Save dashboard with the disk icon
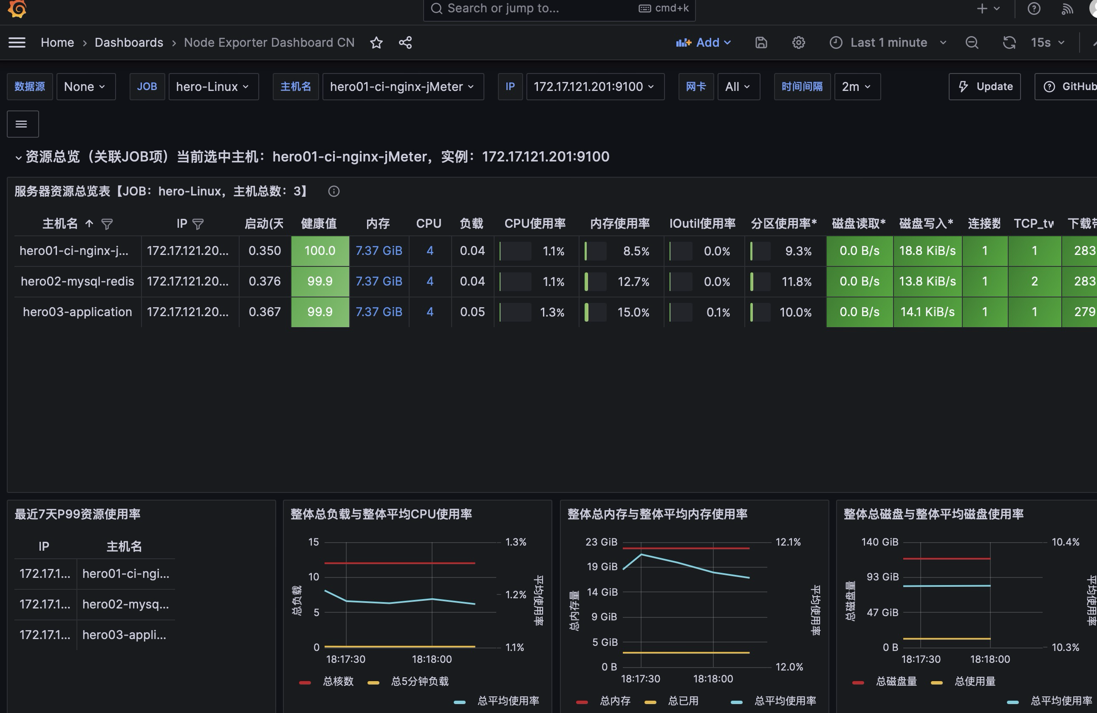This screenshot has width=1097, height=713. [x=761, y=42]
